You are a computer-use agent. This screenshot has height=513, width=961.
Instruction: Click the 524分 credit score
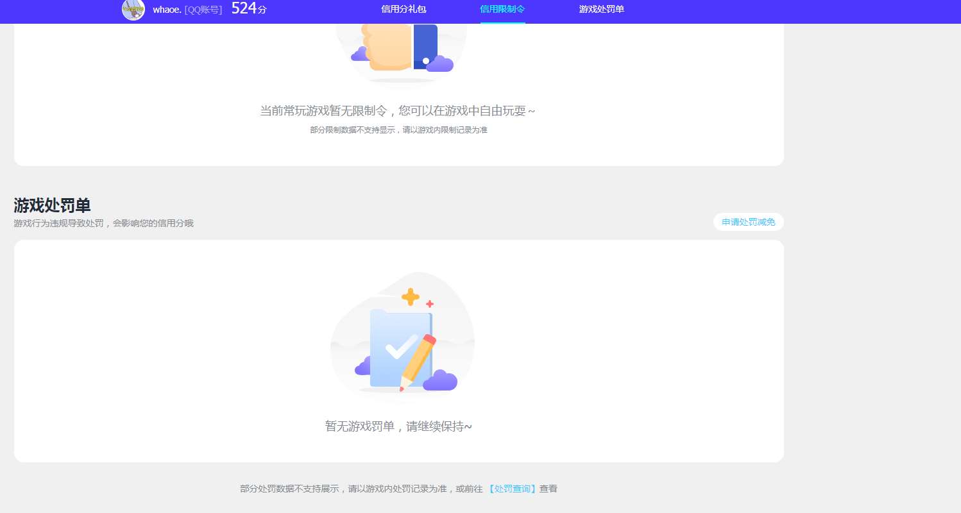point(248,9)
